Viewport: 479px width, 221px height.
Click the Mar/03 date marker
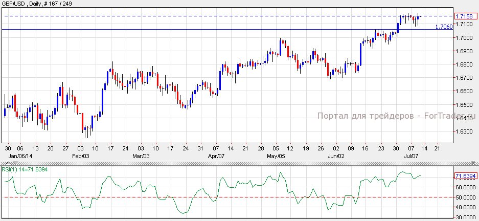(141, 155)
